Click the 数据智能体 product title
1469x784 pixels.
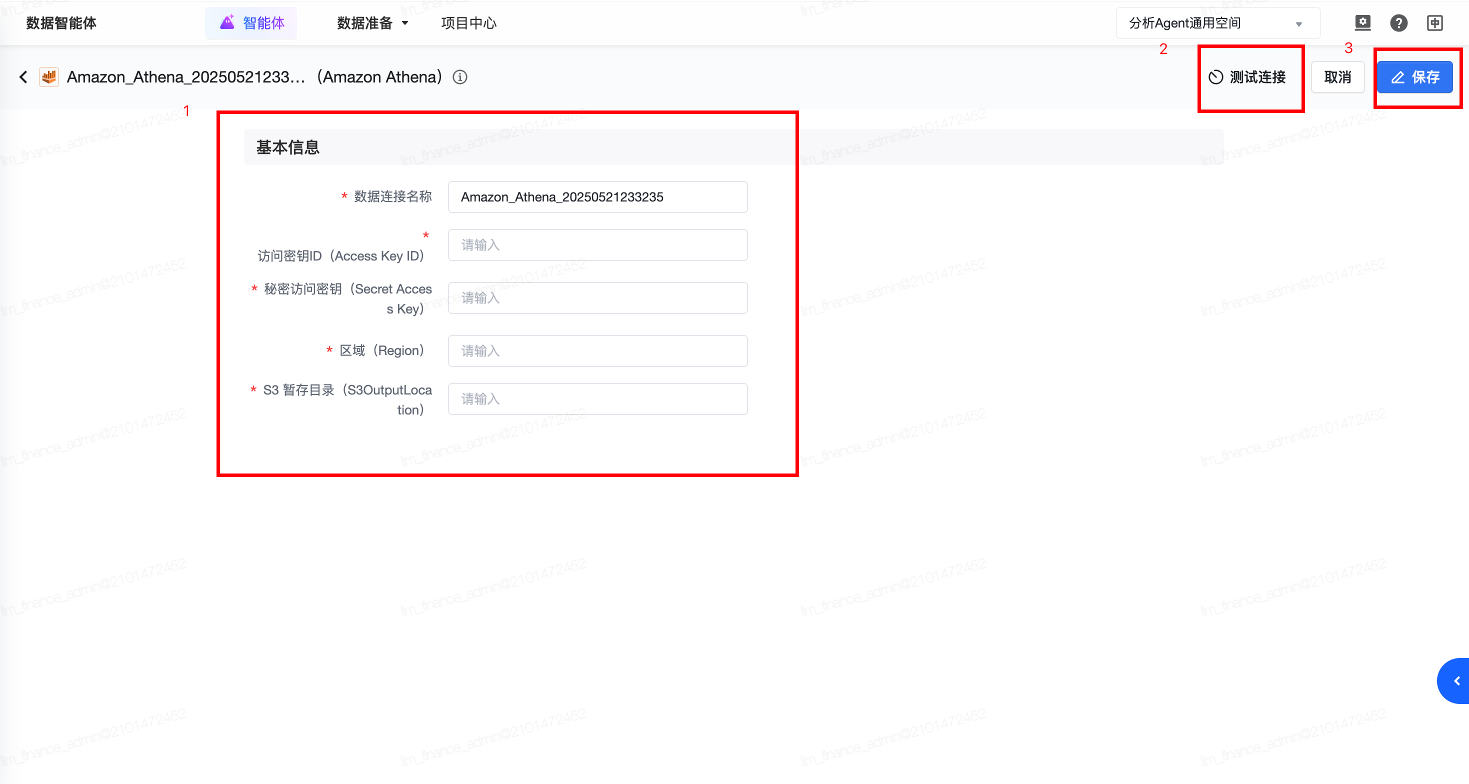point(61,23)
